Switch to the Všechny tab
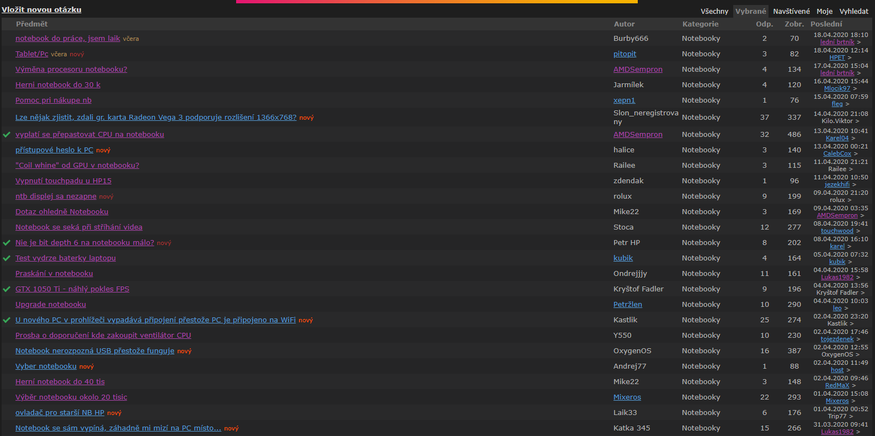Viewport: 875px width, 436px height. pos(714,11)
